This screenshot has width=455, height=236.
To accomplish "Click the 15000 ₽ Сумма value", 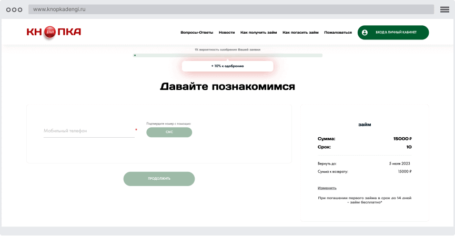I will tap(402, 139).
